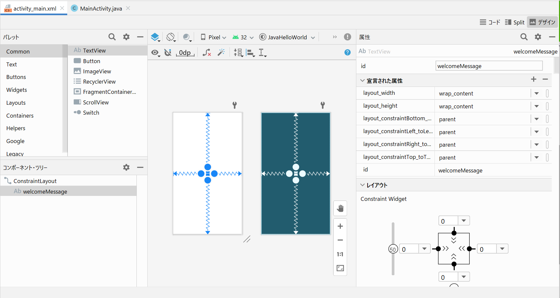Select Common palette category
Image resolution: width=560 pixels, height=298 pixels.
tap(31, 51)
